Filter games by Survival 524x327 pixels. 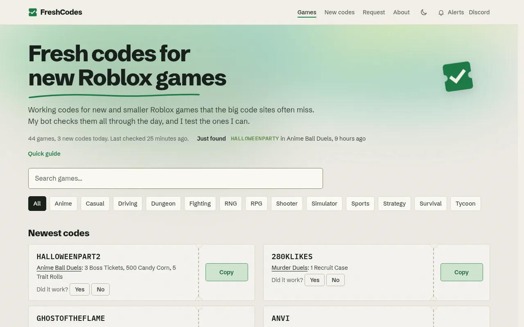pyautogui.click(x=431, y=204)
